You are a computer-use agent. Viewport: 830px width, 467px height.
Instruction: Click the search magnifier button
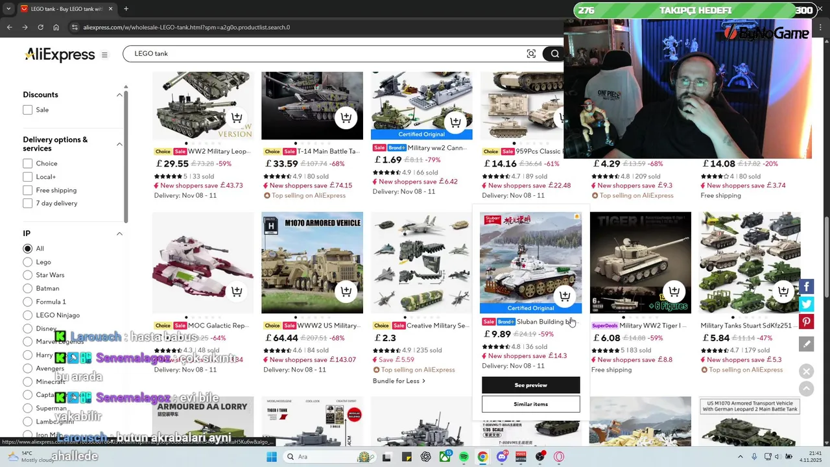pyautogui.click(x=554, y=54)
